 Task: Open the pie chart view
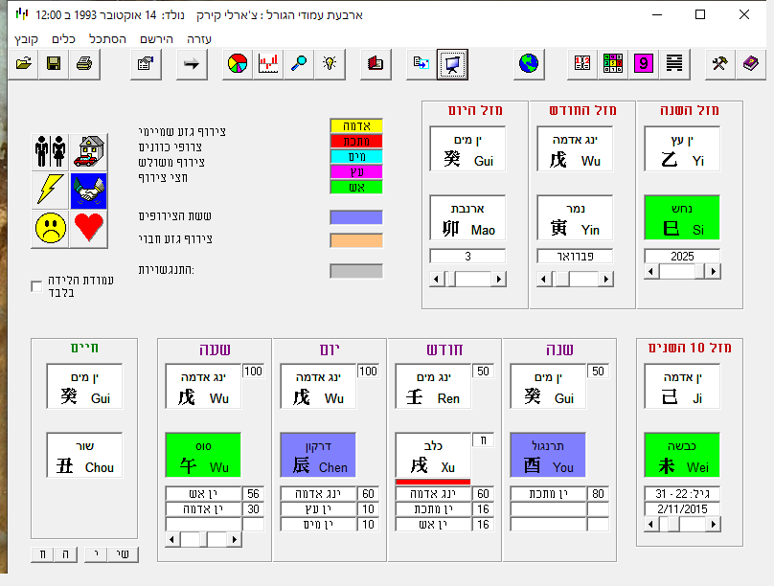point(239,64)
